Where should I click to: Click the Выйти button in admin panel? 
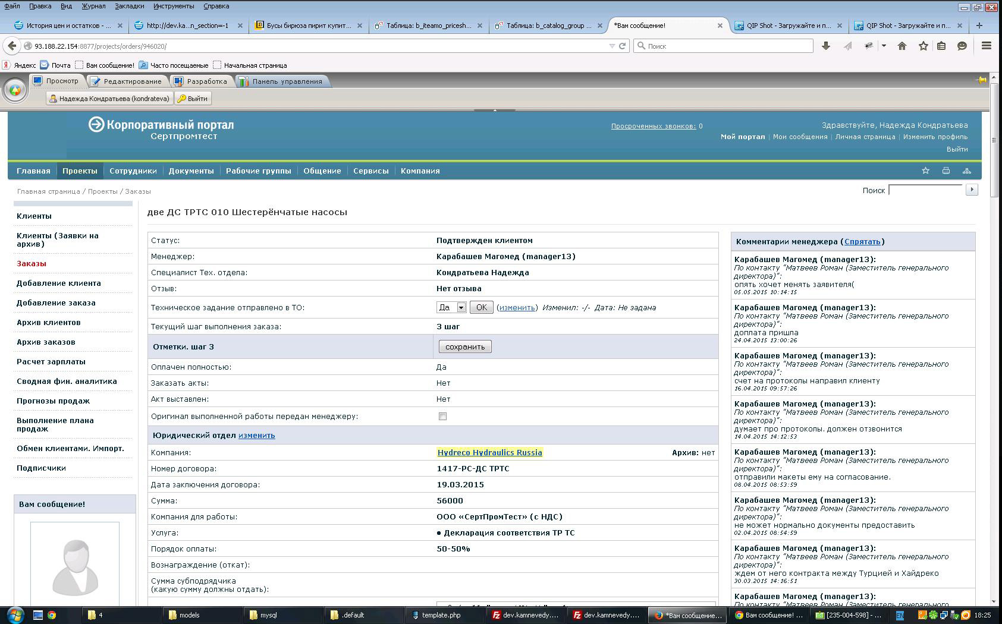coord(193,99)
